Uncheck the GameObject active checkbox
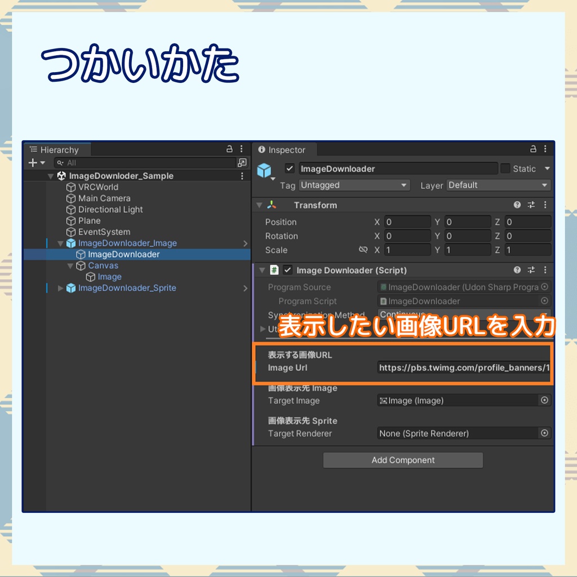This screenshot has width=577, height=577. coord(289,168)
